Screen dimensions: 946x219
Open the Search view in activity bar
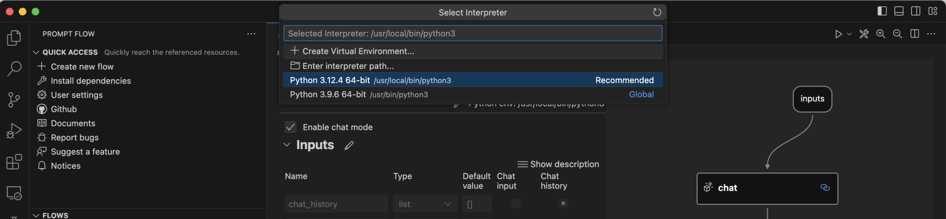14,69
